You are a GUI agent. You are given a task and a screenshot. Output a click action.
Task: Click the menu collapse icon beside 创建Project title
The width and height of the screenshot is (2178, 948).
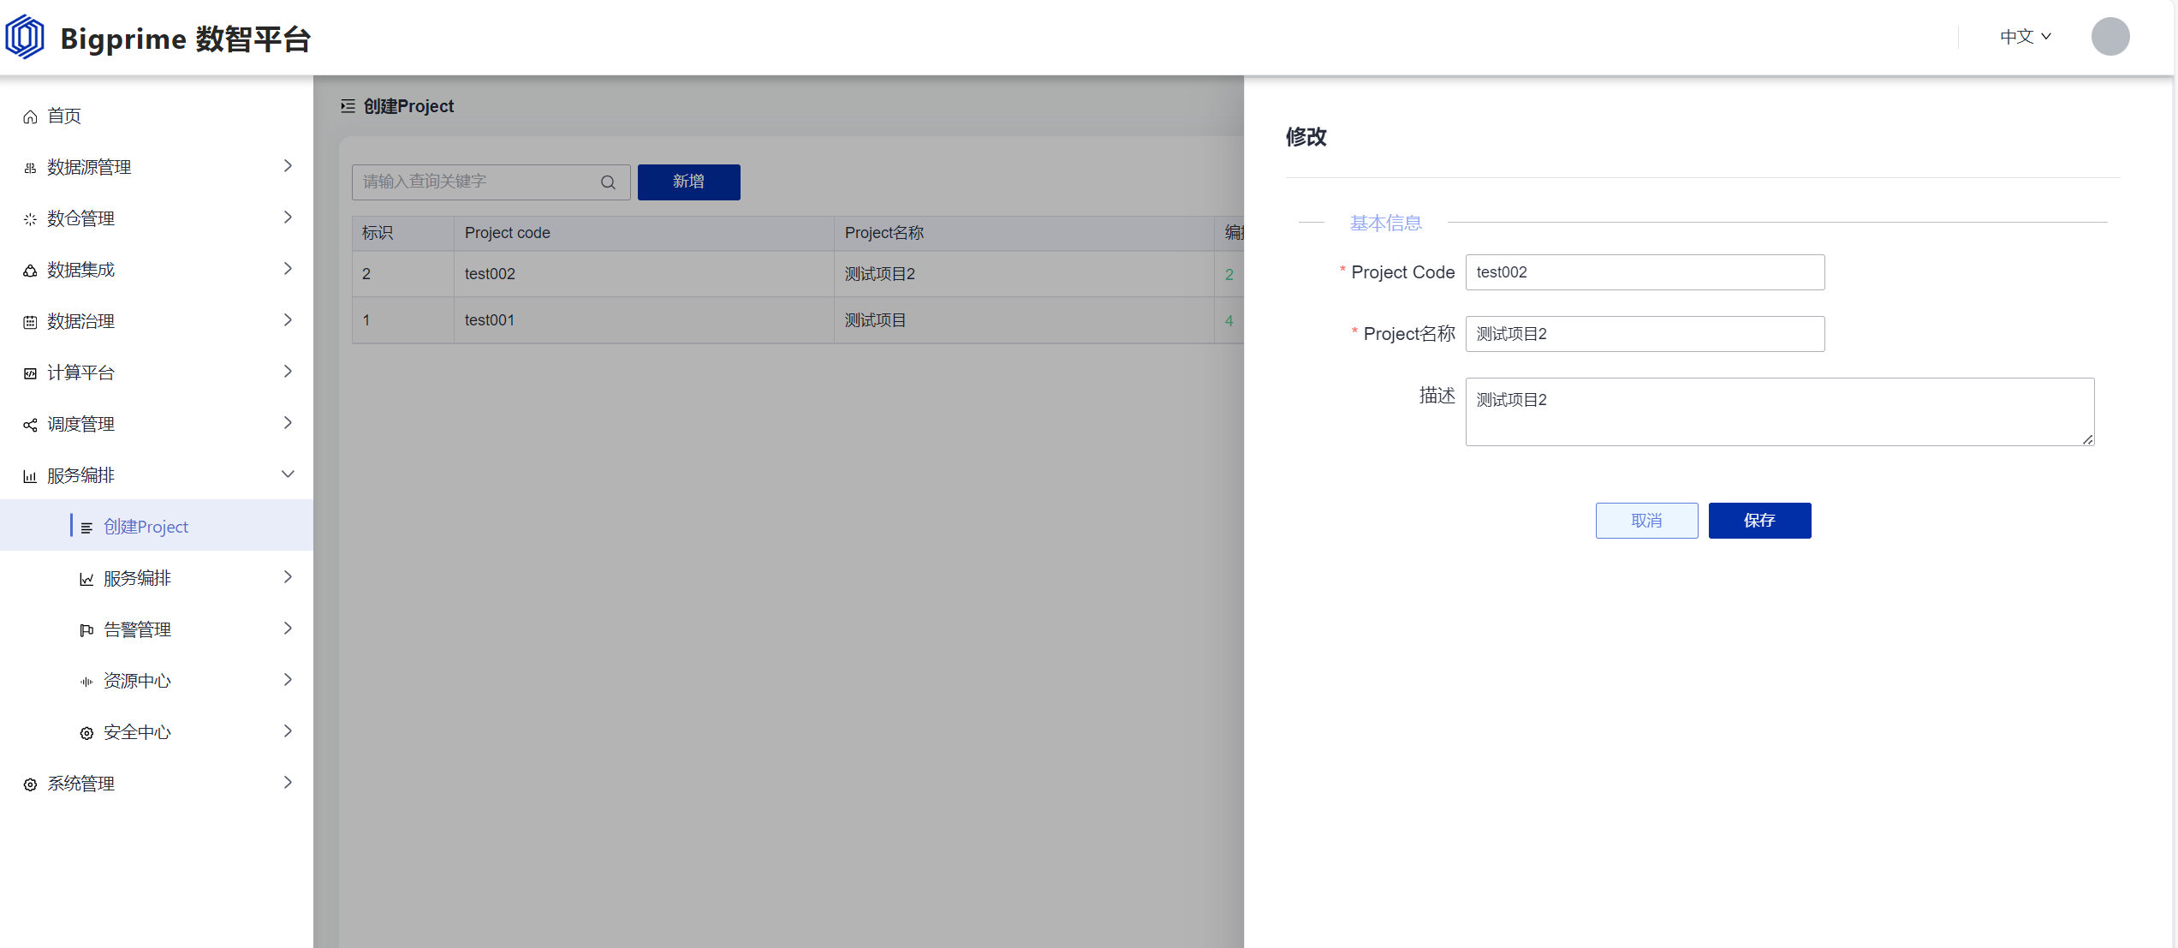[348, 106]
